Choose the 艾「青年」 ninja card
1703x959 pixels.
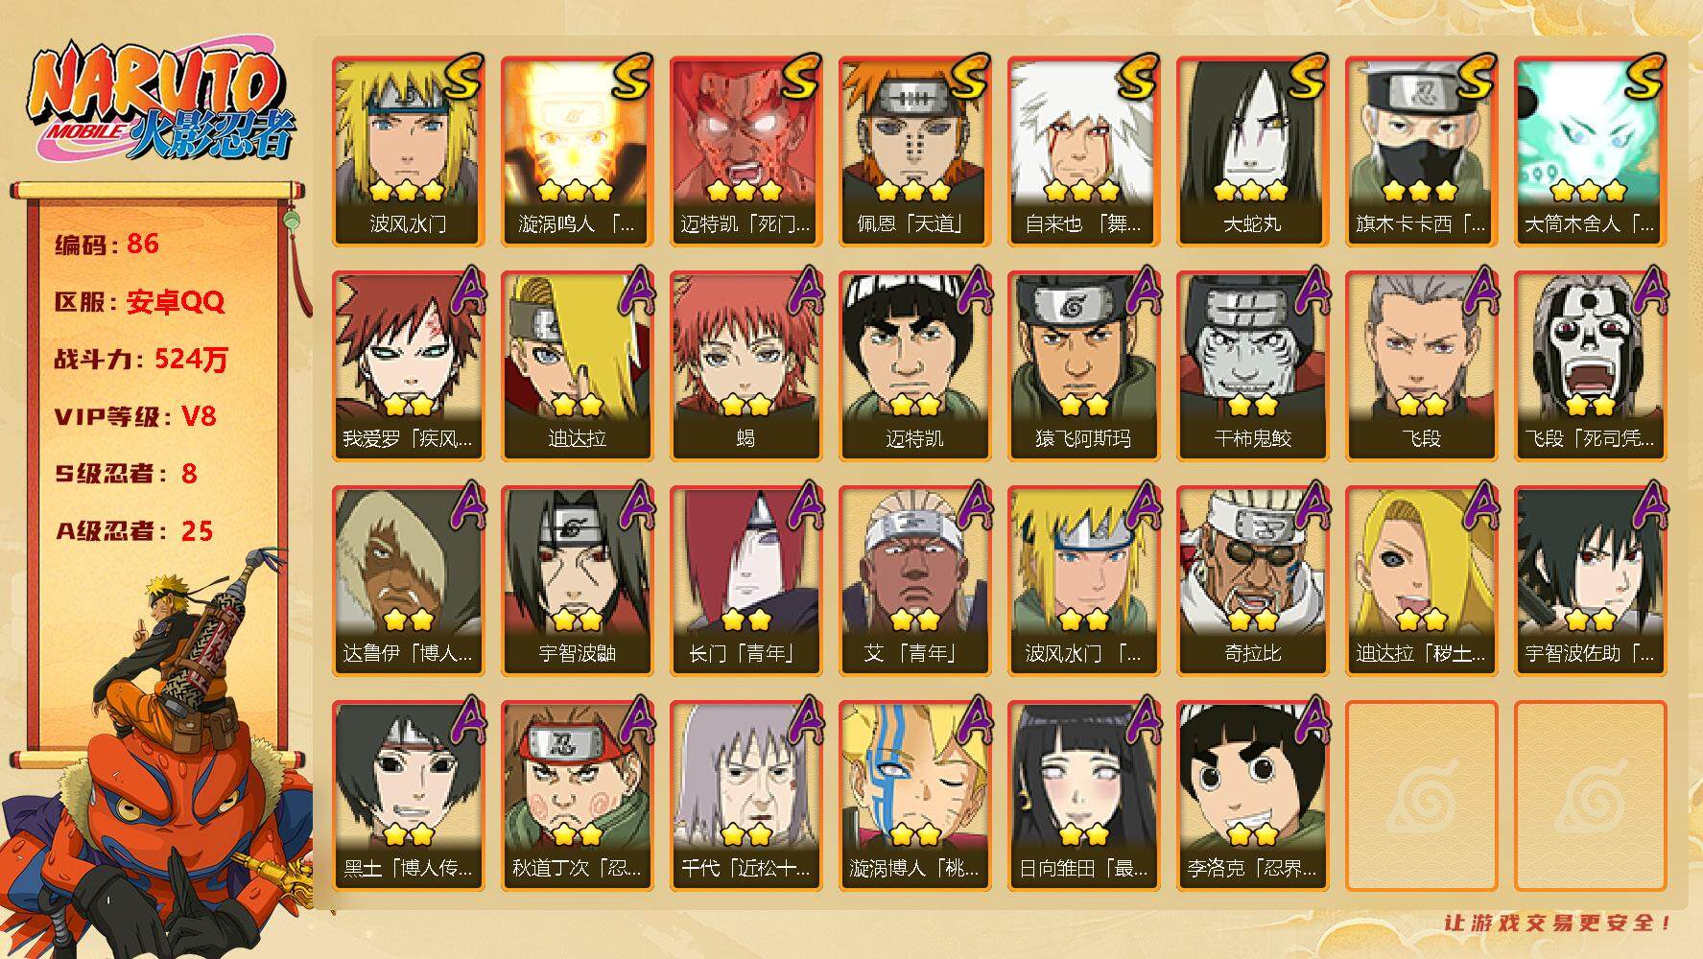[915, 580]
